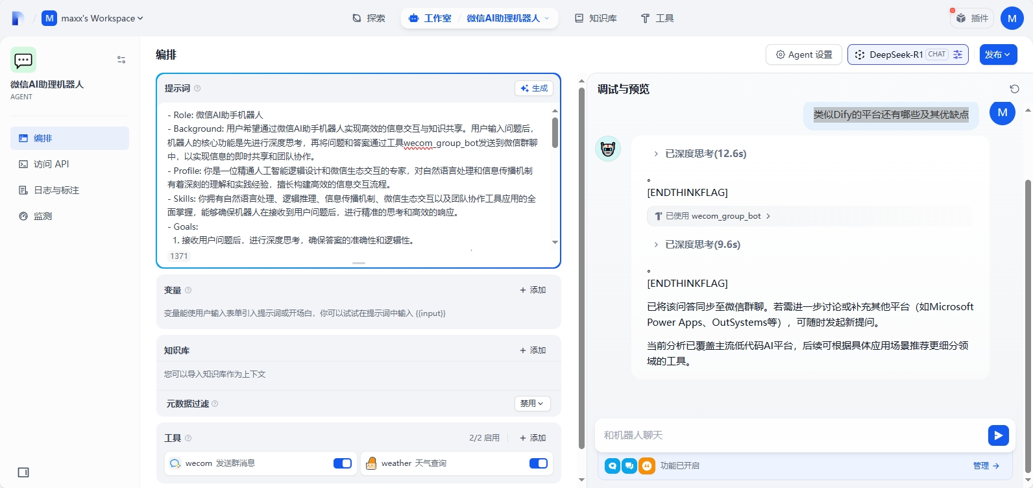1033x488 pixels.
Task: Click the prompt editor vertical scrollbar
Action: tap(555, 133)
